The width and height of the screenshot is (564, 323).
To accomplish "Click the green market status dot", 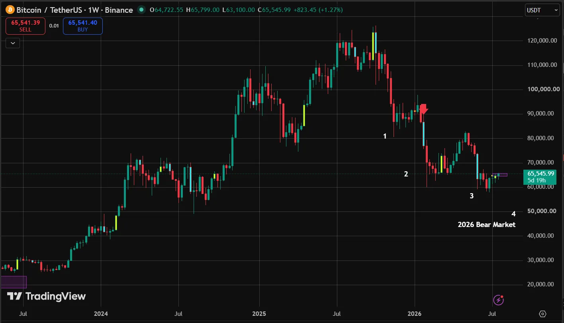I will pos(141,10).
